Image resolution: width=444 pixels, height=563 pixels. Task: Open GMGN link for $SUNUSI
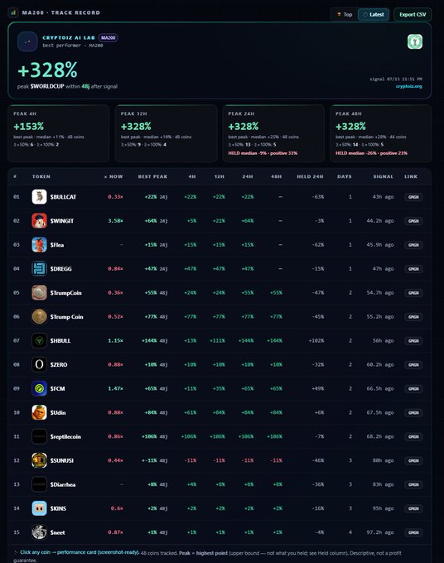pyautogui.click(x=413, y=460)
